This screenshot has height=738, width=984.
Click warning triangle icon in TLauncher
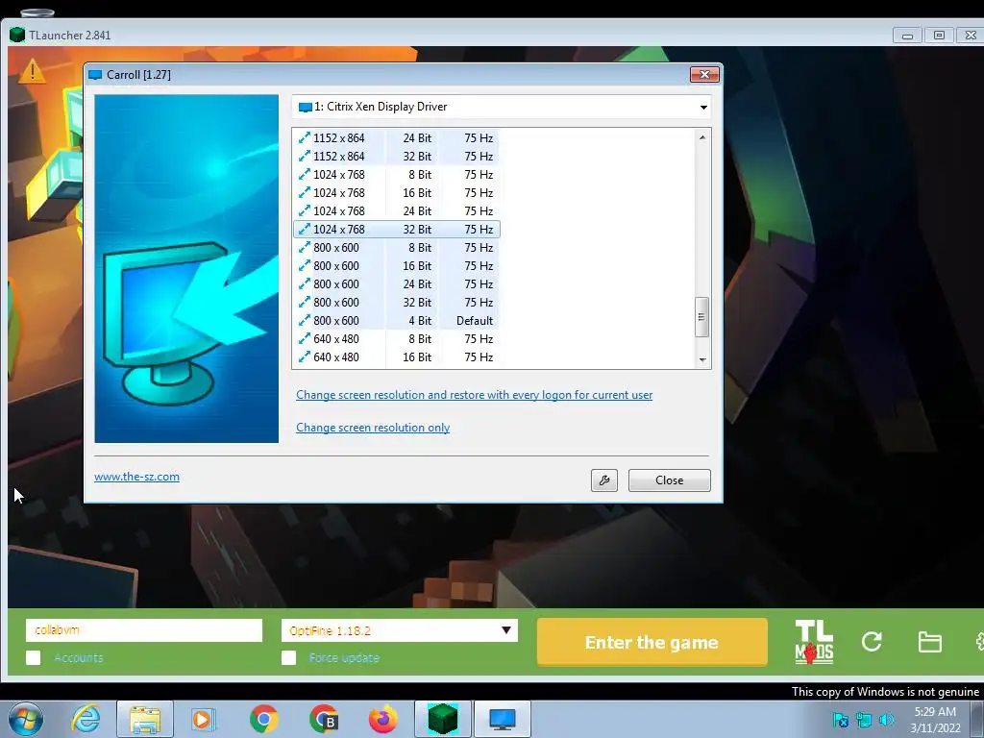coord(32,71)
